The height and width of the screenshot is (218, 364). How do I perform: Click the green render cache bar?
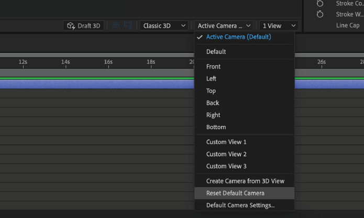tap(97, 78)
